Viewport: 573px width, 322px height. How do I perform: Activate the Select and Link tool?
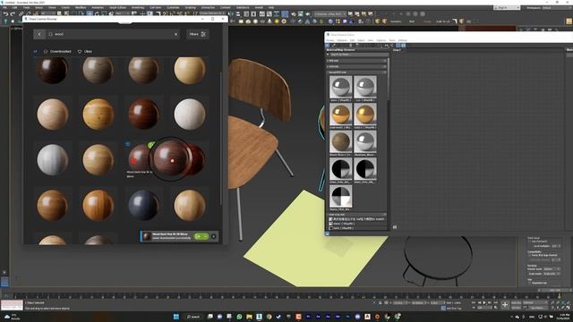(x=21, y=14)
